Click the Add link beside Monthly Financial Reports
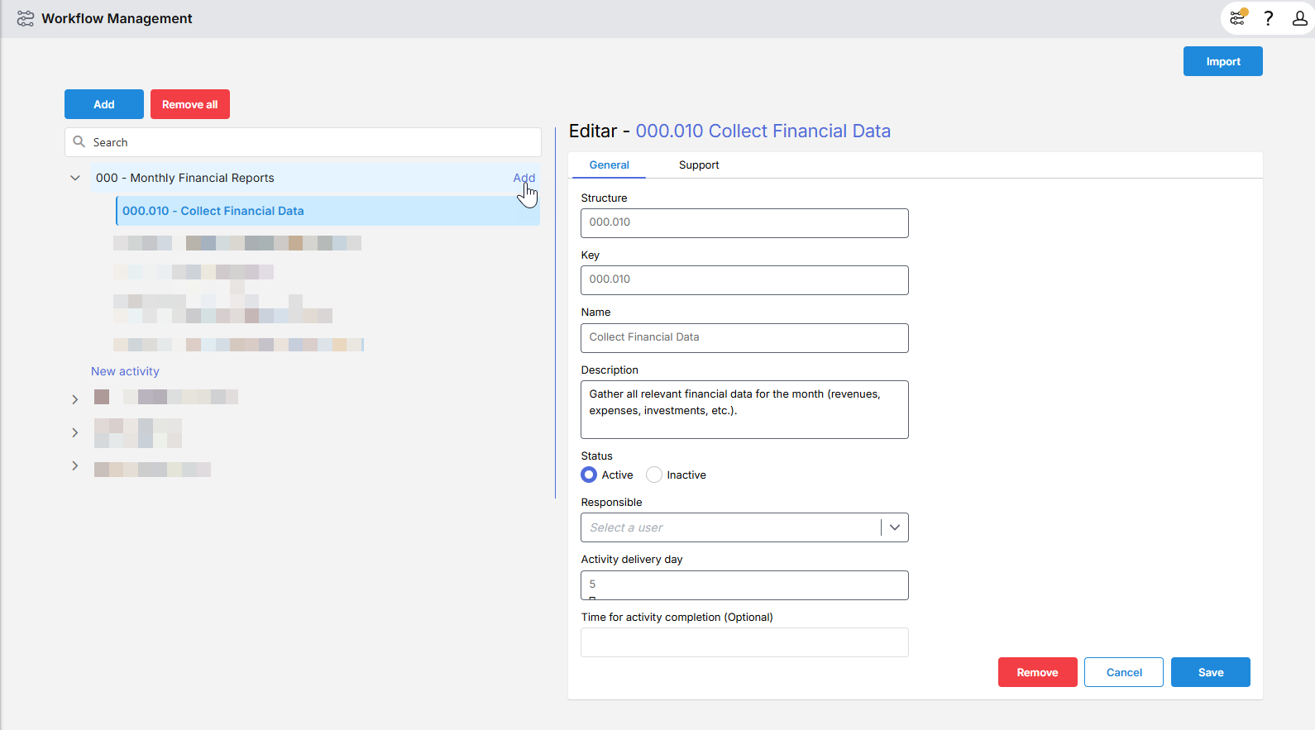Image resolution: width=1315 pixels, height=730 pixels. coord(524,178)
